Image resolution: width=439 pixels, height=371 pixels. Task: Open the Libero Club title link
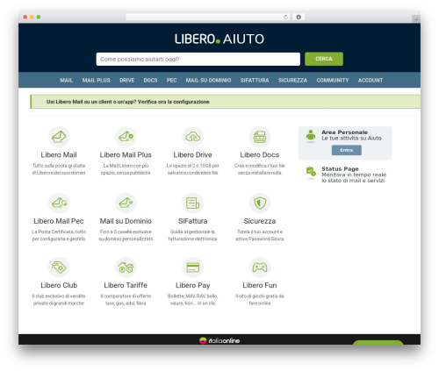point(59,285)
